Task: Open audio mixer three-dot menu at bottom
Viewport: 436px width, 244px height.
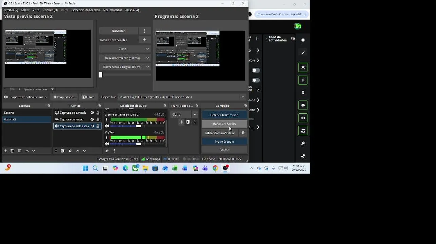Action: [114, 151]
